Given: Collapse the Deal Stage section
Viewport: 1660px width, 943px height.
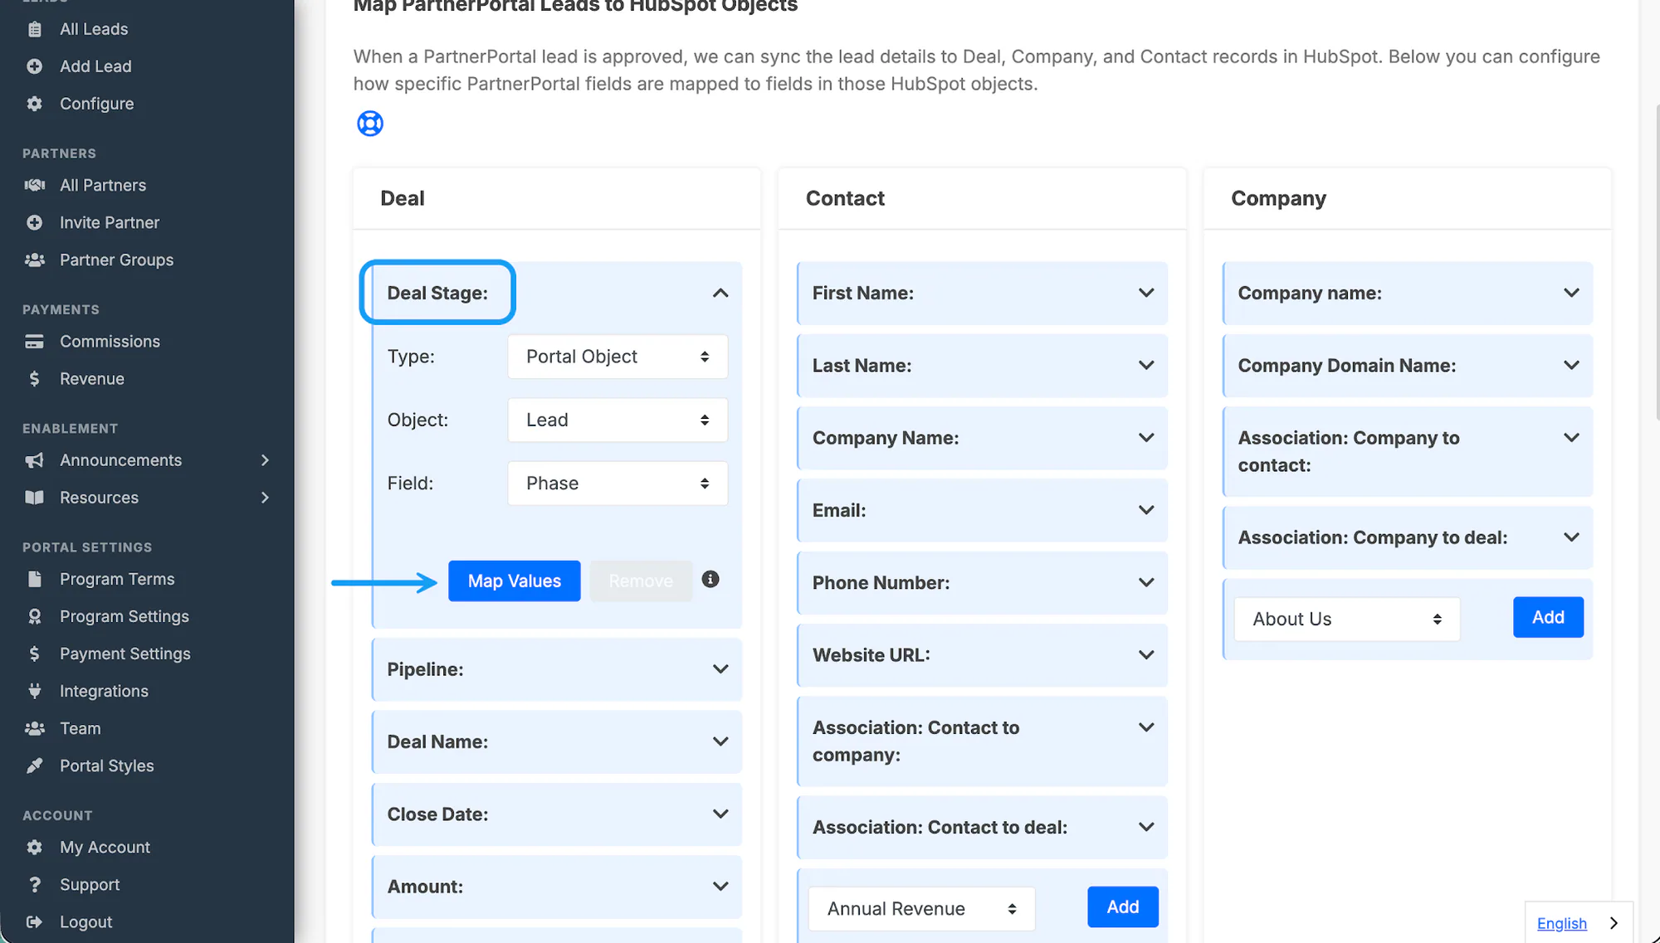Looking at the screenshot, I should (720, 293).
